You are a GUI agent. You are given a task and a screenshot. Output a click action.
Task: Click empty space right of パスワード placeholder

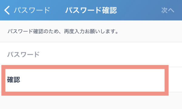click(110, 54)
